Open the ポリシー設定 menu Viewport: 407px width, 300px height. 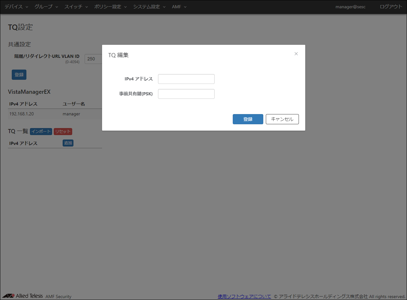[110, 7]
